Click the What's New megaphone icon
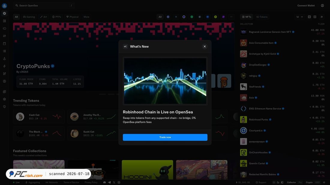330x185 pixels. coord(125,47)
